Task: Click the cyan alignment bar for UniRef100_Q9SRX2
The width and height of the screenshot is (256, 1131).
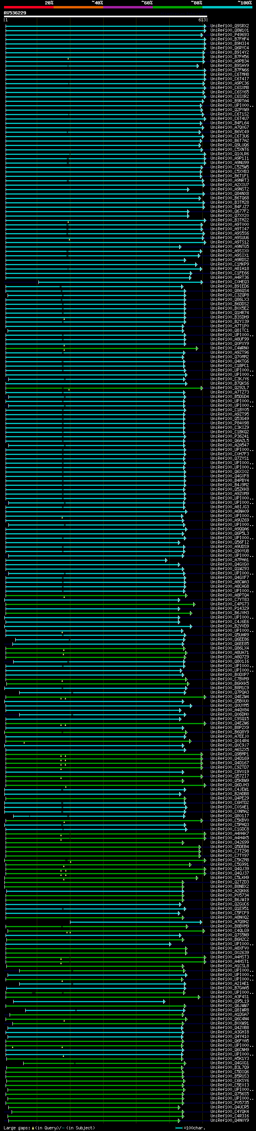Action: tap(105, 26)
